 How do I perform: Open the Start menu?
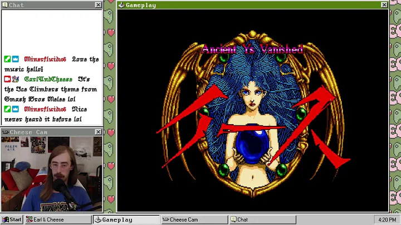(12, 219)
